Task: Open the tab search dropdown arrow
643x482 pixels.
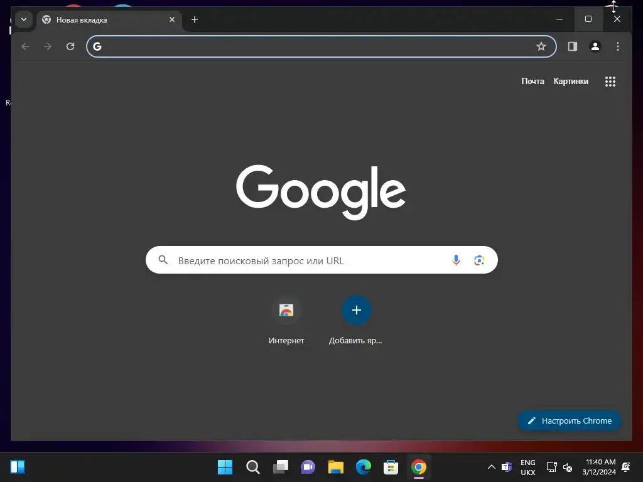Action: pos(24,19)
